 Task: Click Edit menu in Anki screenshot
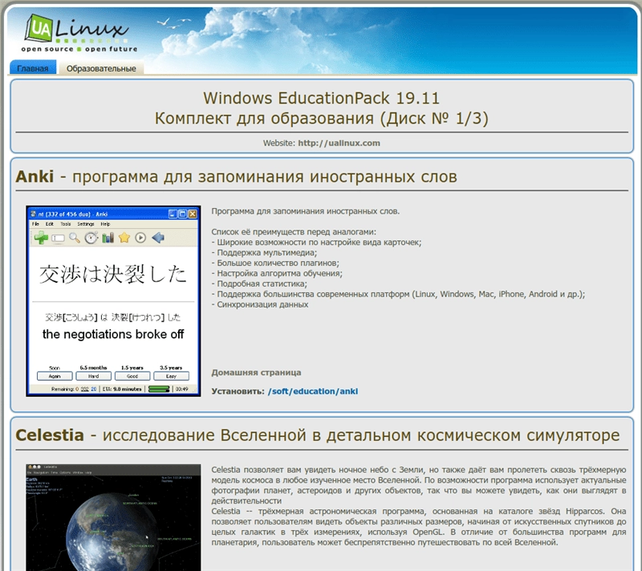[50, 224]
